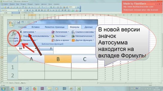Open the Справка menu
Viewport: 163px width, 91px height.
click(57, 4)
